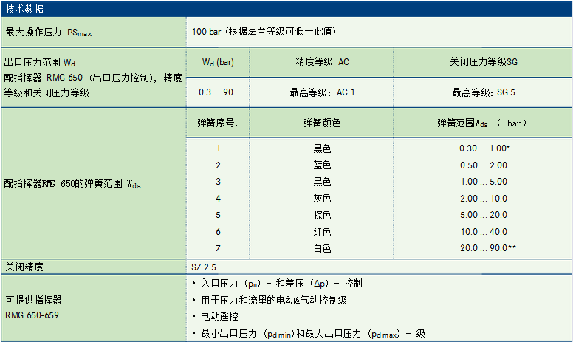Screen dimensions: 573x342
Task: Select the 电动遥控 bullet item
Action: (x=215, y=316)
